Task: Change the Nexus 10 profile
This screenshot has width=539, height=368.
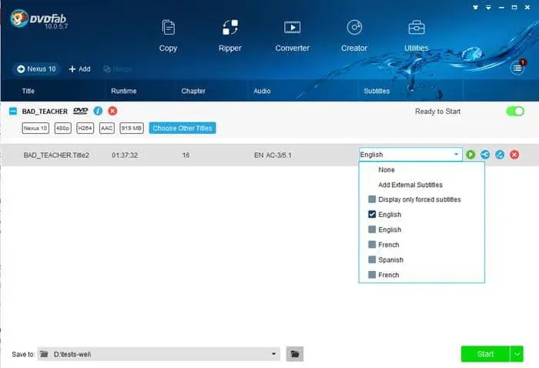Action: pyautogui.click(x=36, y=69)
